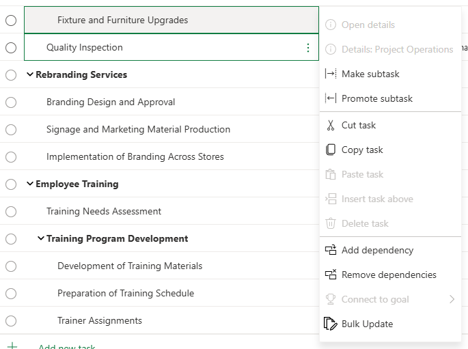468x349 pixels.
Task: Select the Preparation of Training Schedule task
Action: [126, 293]
